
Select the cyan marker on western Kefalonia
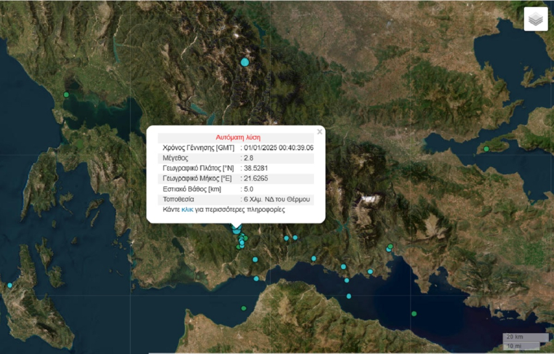(9, 285)
